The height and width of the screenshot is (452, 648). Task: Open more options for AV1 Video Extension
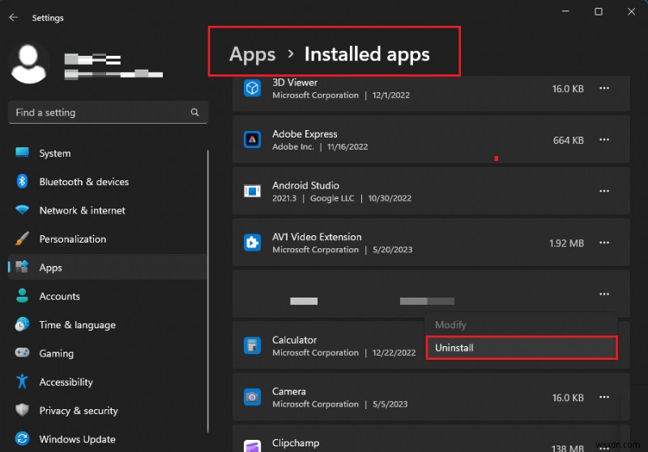click(x=604, y=243)
